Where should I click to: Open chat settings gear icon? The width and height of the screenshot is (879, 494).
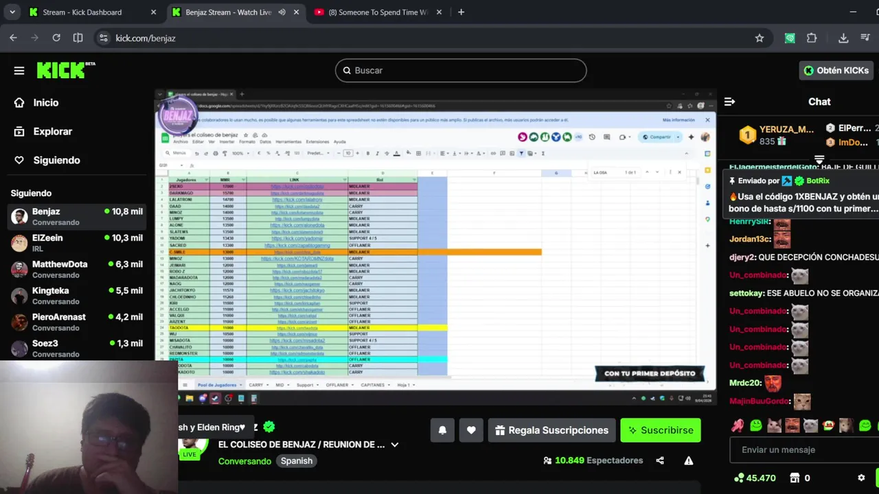click(x=861, y=478)
